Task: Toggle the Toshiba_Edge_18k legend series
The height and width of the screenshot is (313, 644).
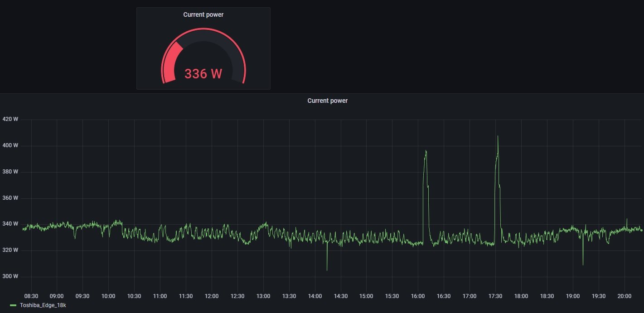Action: pyautogui.click(x=43, y=305)
